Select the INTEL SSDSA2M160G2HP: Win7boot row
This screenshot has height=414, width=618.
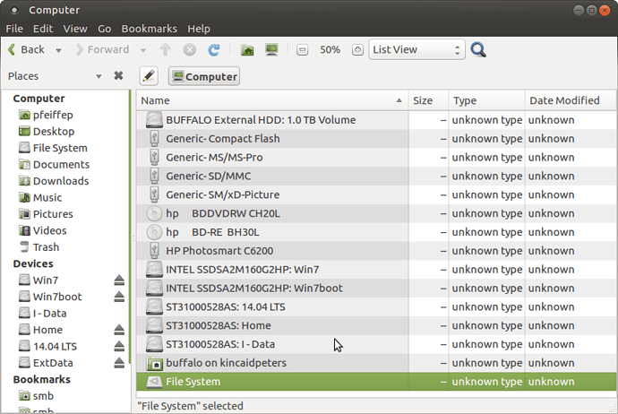tap(376, 289)
